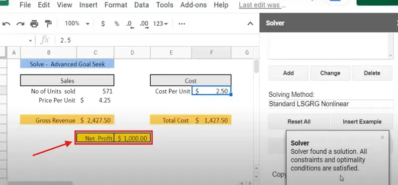Select the Cost Per Unit value cell 2.50
Image resolution: width=398 pixels, height=185 pixels.
(x=211, y=91)
